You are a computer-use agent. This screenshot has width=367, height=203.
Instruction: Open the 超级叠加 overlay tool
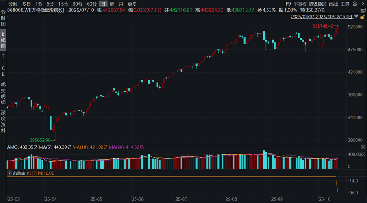click(x=316, y=3)
